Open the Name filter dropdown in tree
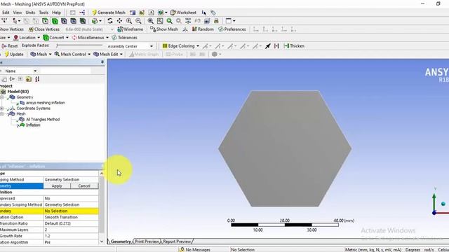449x252 pixels. pyautogui.click(x=21, y=71)
